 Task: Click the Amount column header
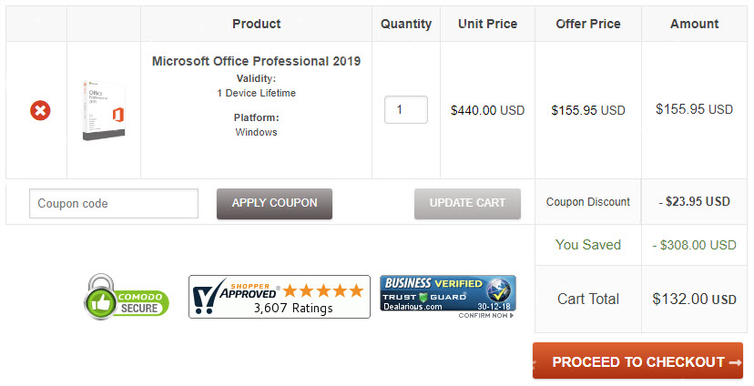point(694,24)
